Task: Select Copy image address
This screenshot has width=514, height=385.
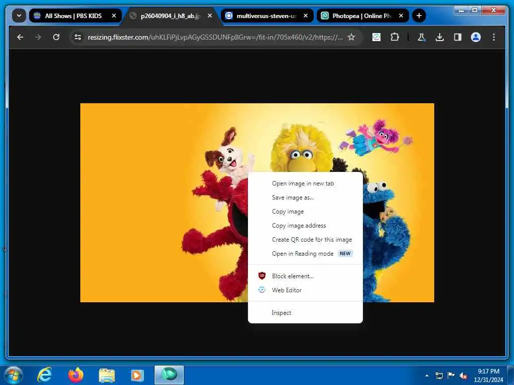Action: point(305,226)
